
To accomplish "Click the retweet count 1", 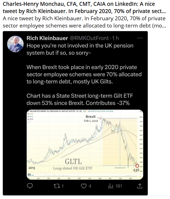I will click(x=63, y=186).
